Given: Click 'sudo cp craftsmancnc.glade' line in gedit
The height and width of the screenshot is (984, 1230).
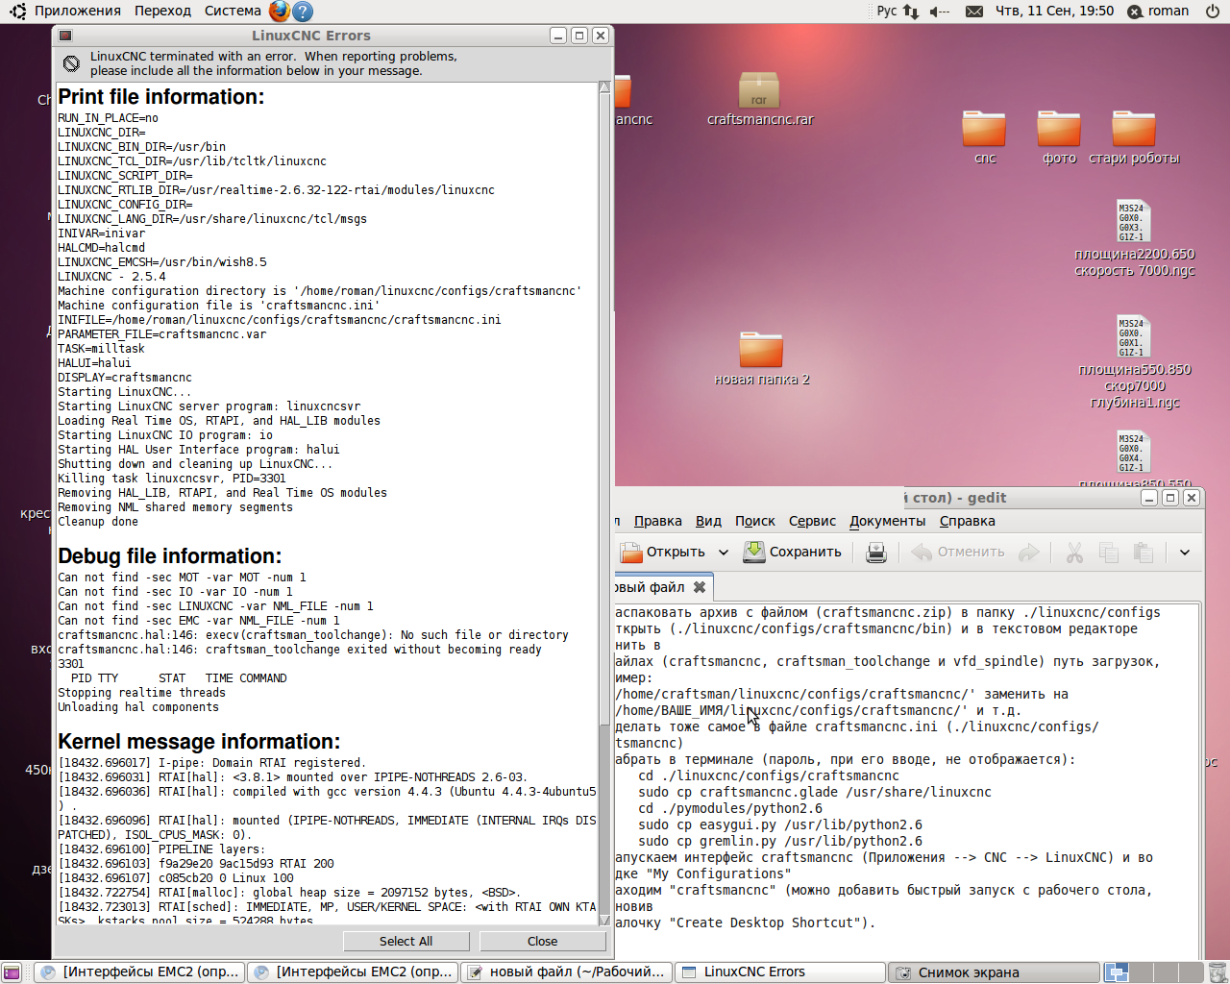Looking at the screenshot, I should coord(815,792).
